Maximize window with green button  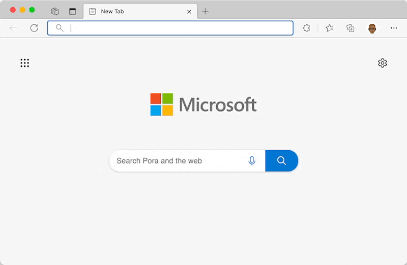32,10
